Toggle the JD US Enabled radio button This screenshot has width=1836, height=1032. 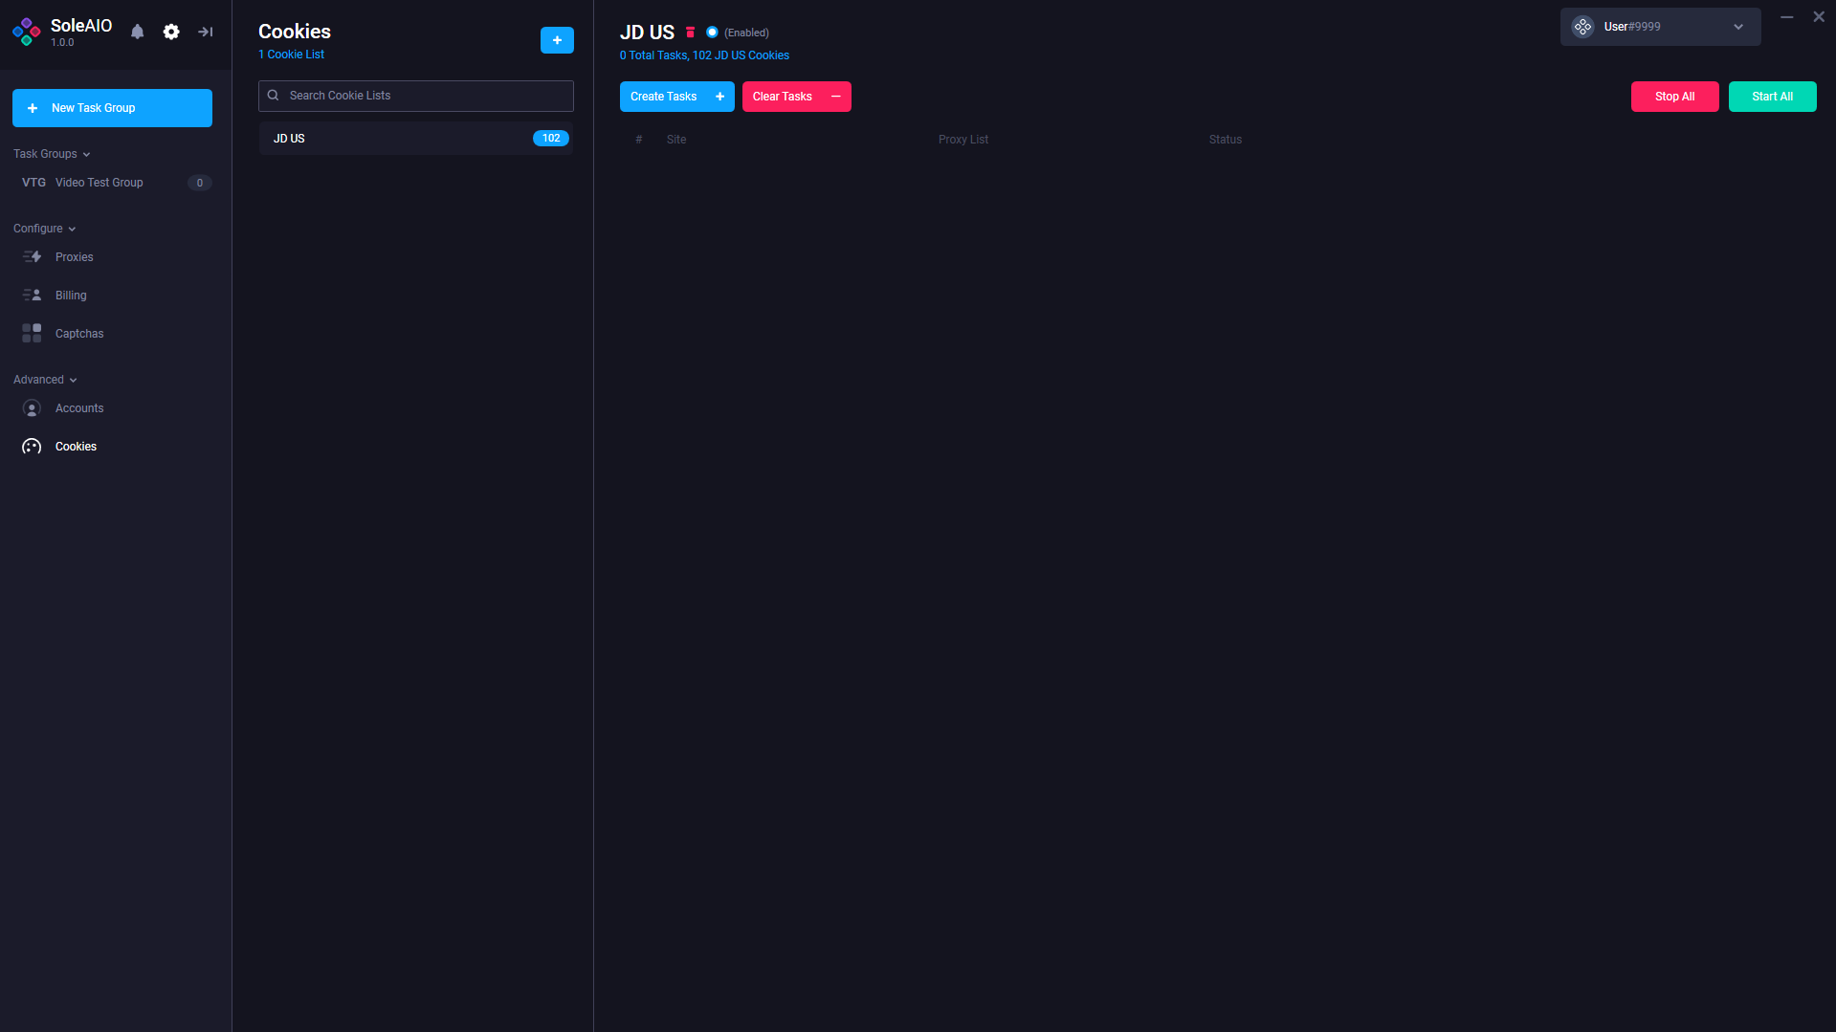[x=712, y=33]
